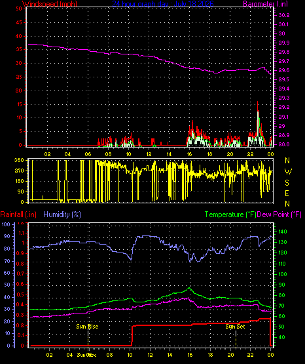Click the compass letter 'E'

pyautogui.click(x=287, y=193)
